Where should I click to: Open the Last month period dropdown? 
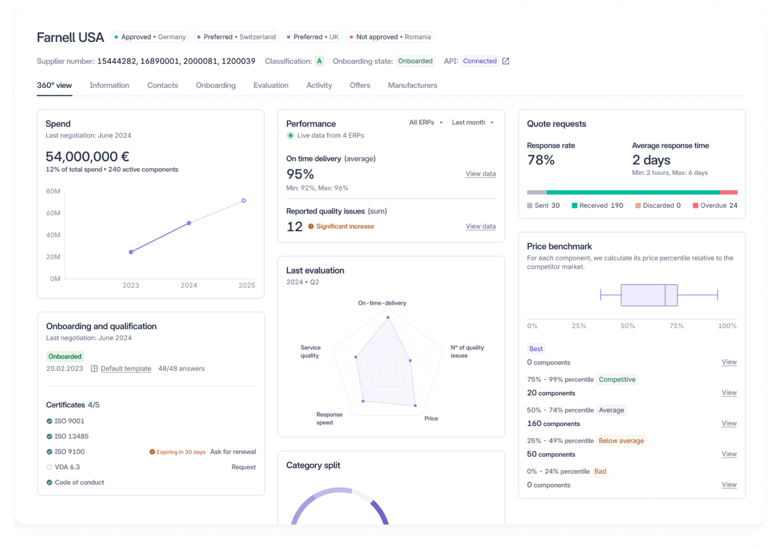pos(472,123)
